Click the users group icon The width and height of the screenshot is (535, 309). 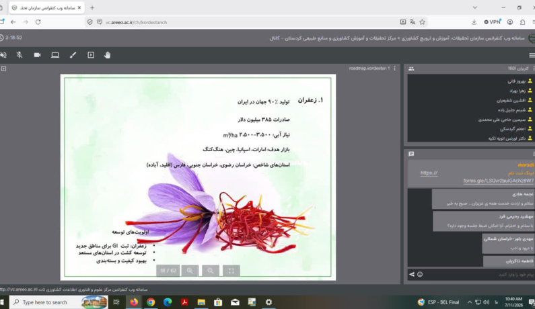[x=411, y=69]
